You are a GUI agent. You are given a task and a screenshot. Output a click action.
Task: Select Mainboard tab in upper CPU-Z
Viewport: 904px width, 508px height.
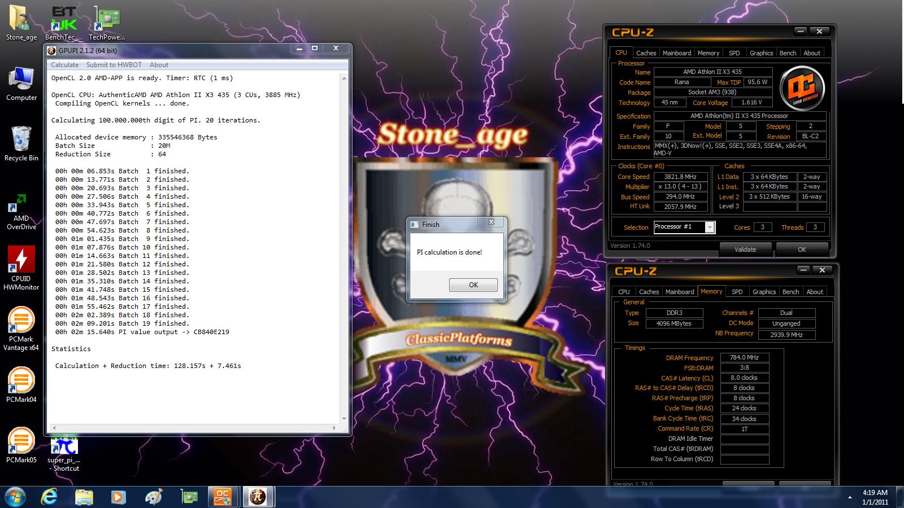pyautogui.click(x=676, y=53)
